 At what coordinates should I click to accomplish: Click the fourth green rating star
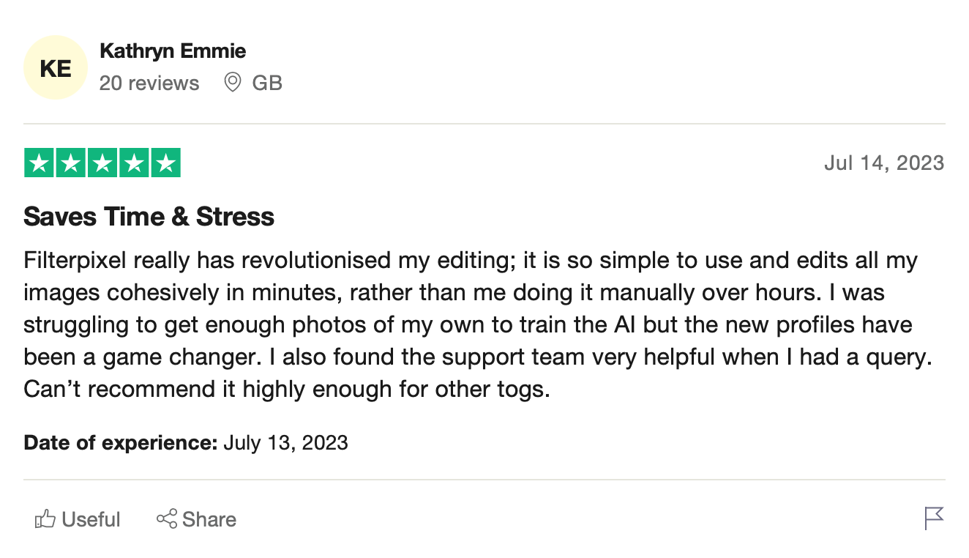pos(134,163)
